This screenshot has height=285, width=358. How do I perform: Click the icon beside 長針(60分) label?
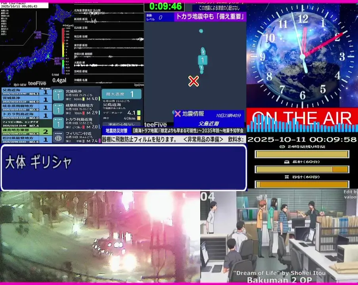point(287,162)
